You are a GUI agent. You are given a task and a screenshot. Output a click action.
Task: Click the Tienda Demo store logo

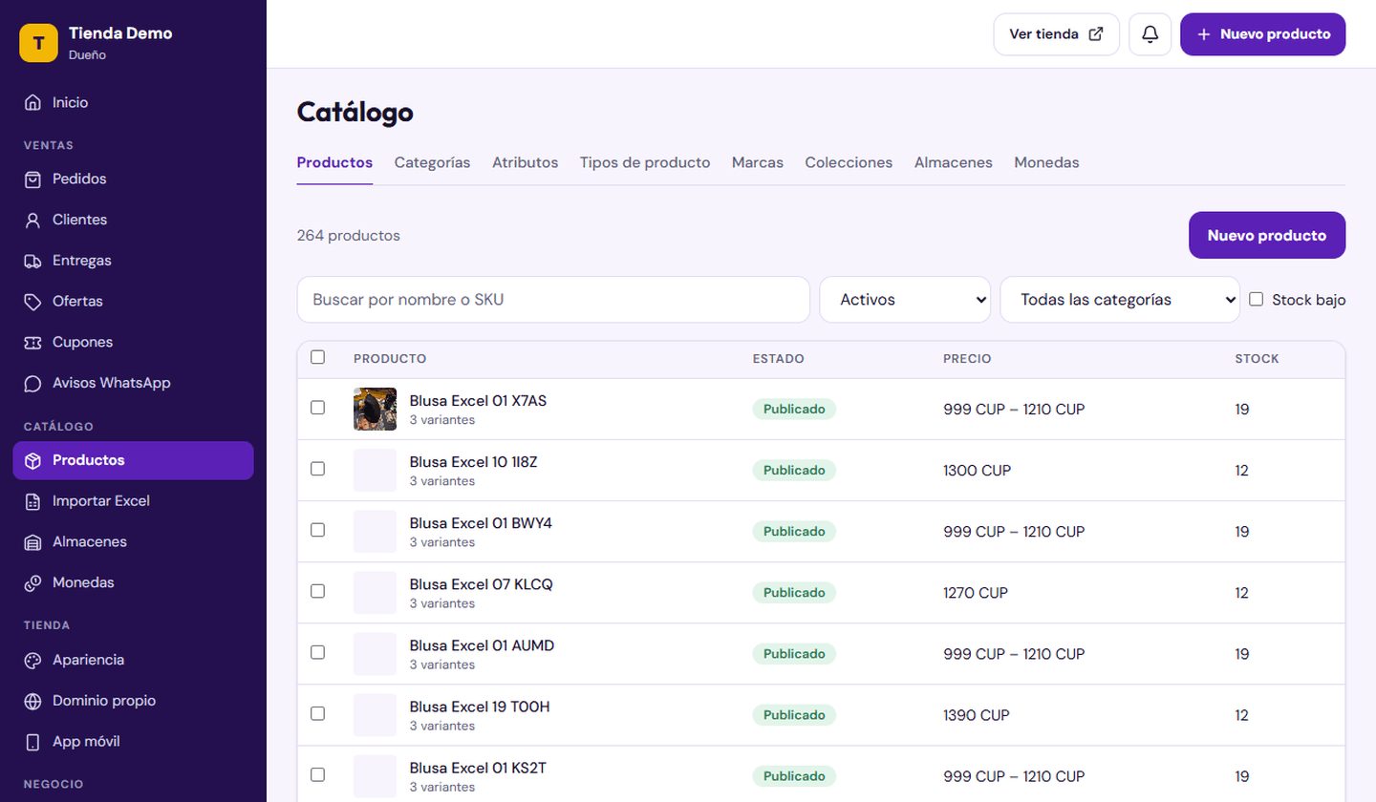pos(39,43)
